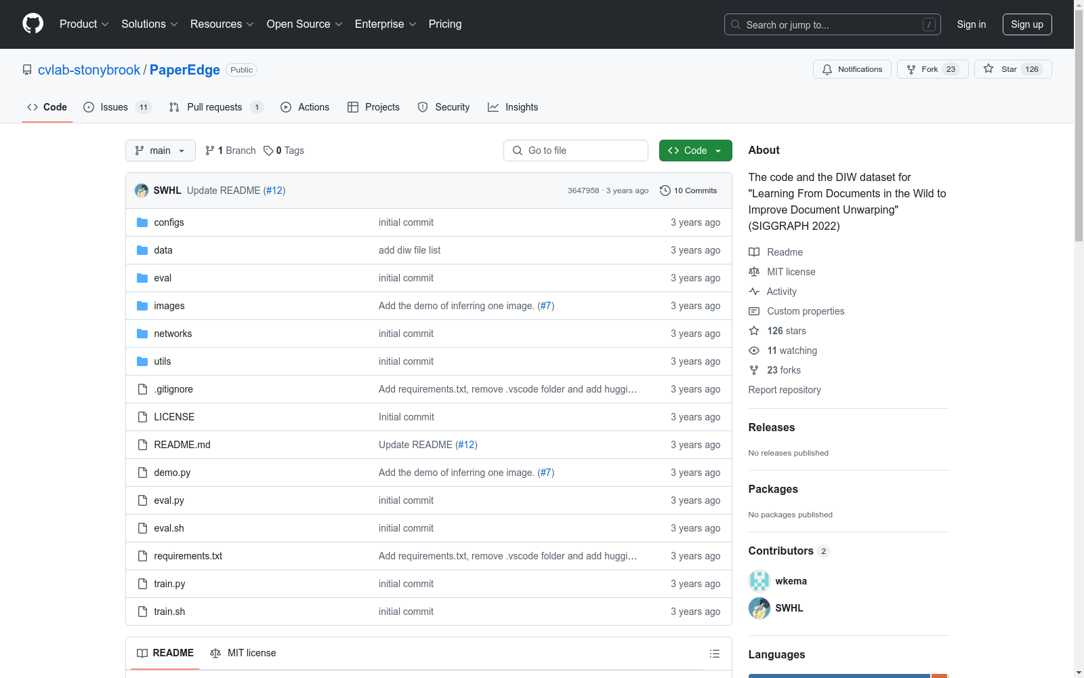This screenshot has height=678, width=1084.
Task: Open the Custom properties link
Action: pyautogui.click(x=797, y=311)
